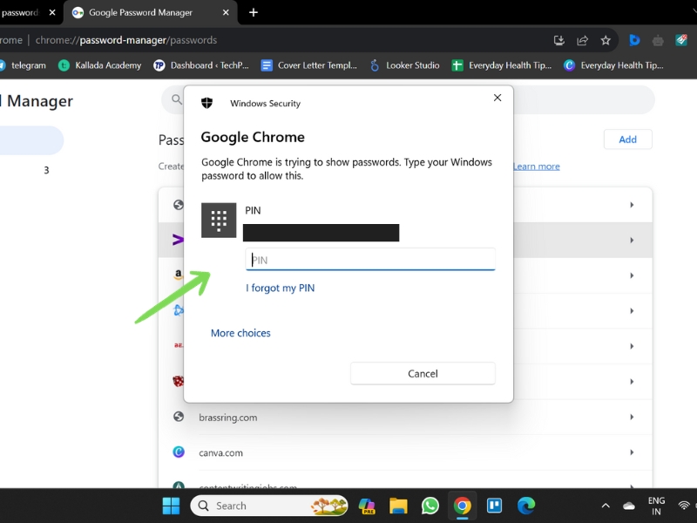
Task: Launch WhatsApp from the taskbar
Action: pyautogui.click(x=430, y=506)
